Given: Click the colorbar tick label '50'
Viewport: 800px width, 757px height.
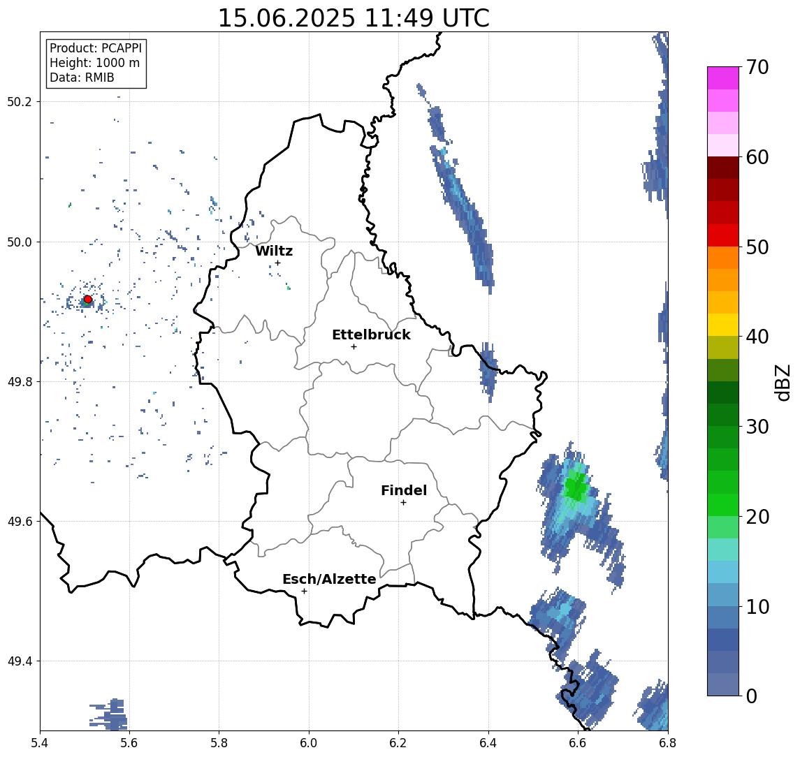Looking at the screenshot, I should [757, 247].
